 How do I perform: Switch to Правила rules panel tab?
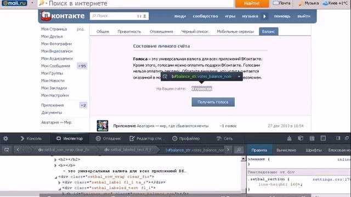(259, 150)
